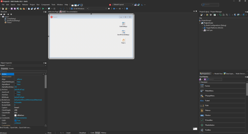
Task: Select TMainMenu in the Tool Palette
Action: coord(222,91)
